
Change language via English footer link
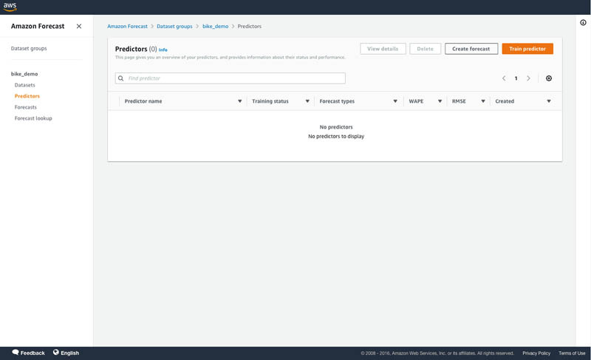69,353
